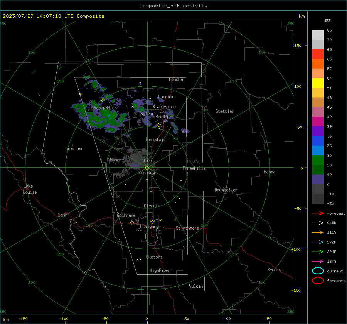347x324 pixels.
Task: Click the Drumheller label
Action: tap(226, 190)
